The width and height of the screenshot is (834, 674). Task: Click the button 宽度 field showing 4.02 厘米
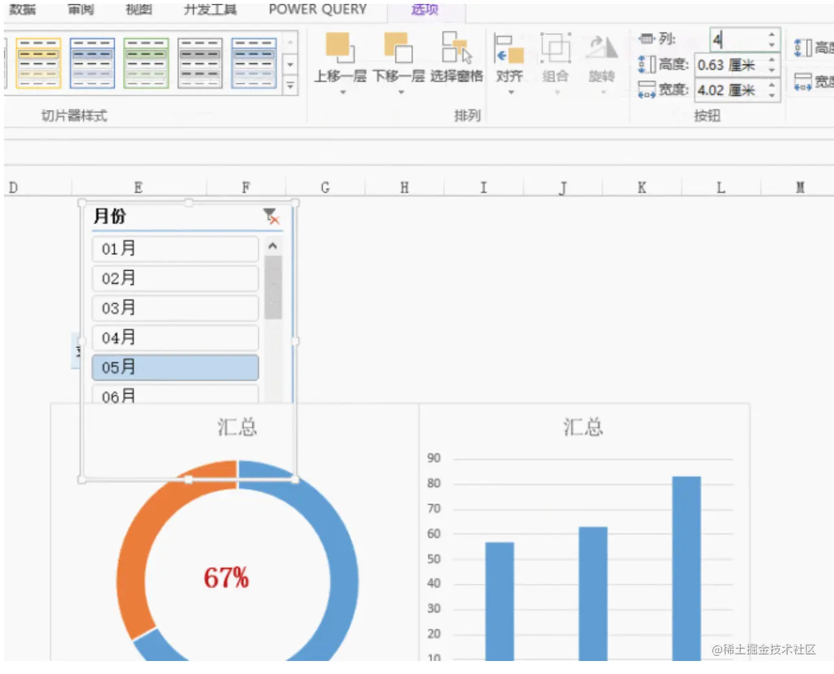click(x=731, y=90)
